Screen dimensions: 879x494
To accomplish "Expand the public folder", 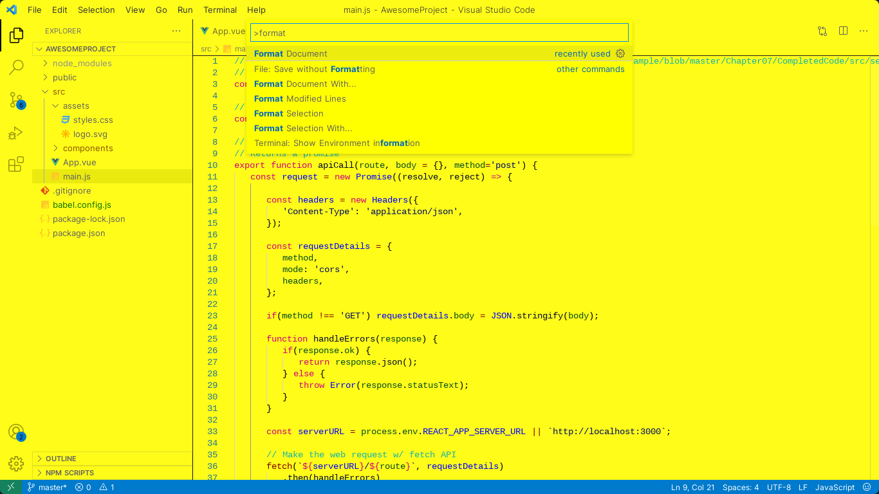I will click(64, 77).
